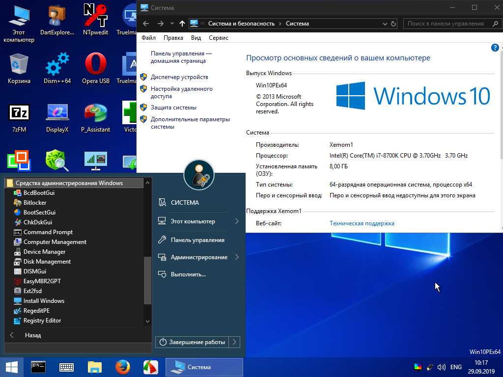
Task: Open Computer Management entry
Action: pos(55,242)
